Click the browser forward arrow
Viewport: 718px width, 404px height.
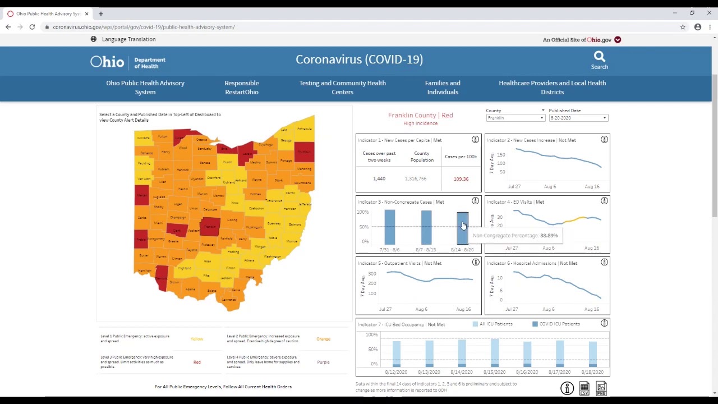20,27
